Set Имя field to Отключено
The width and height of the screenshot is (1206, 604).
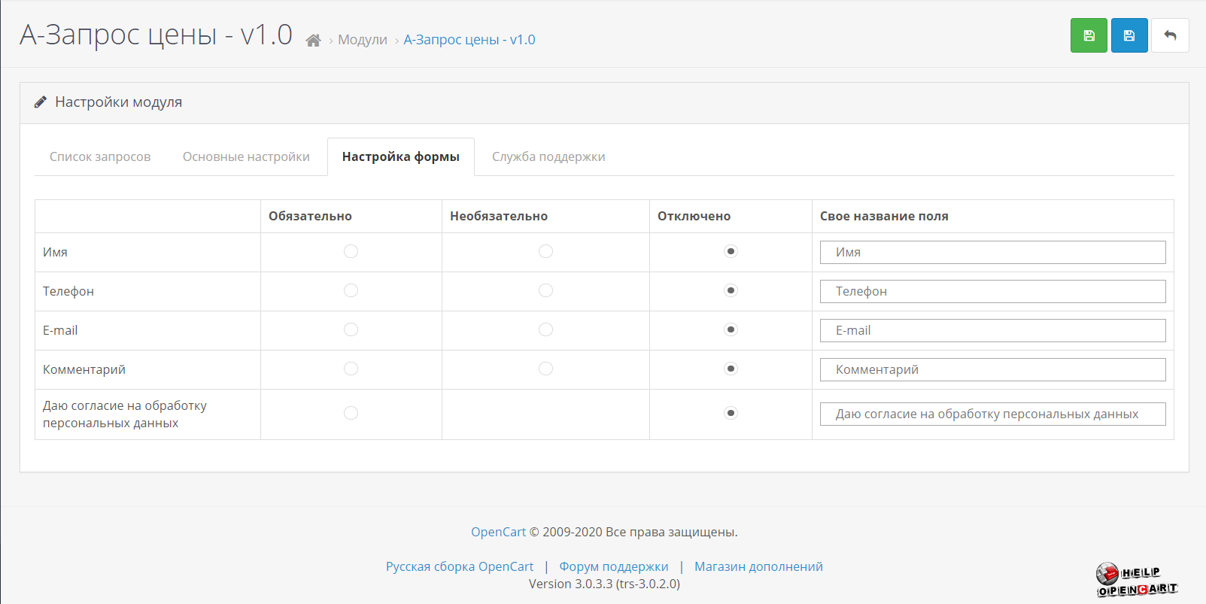pos(731,251)
